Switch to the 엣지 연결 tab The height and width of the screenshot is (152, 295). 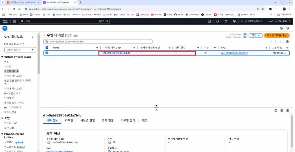pos(107,120)
